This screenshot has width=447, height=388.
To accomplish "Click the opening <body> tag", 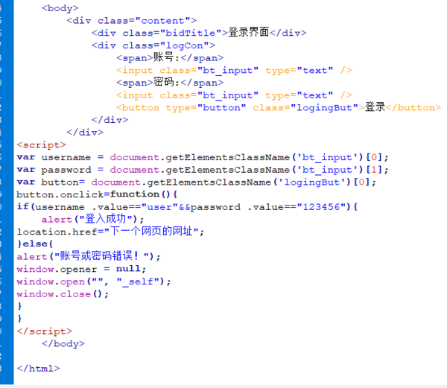I will pyautogui.click(x=60, y=8).
